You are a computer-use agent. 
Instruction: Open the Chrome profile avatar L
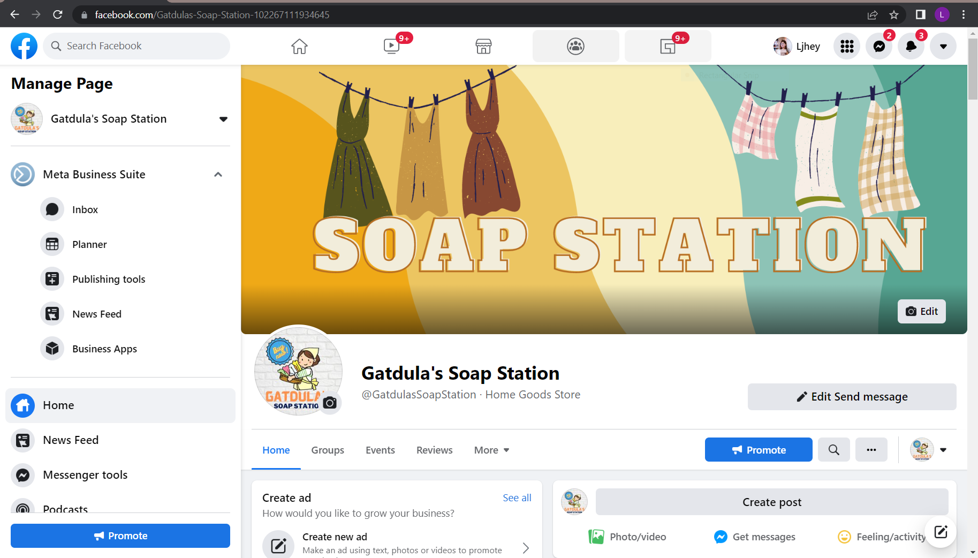coord(942,14)
